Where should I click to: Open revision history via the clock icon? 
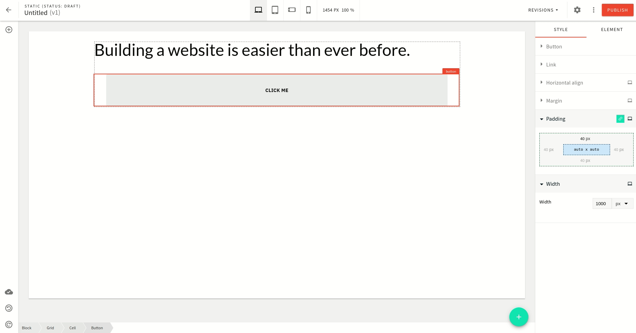click(x=9, y=308)
